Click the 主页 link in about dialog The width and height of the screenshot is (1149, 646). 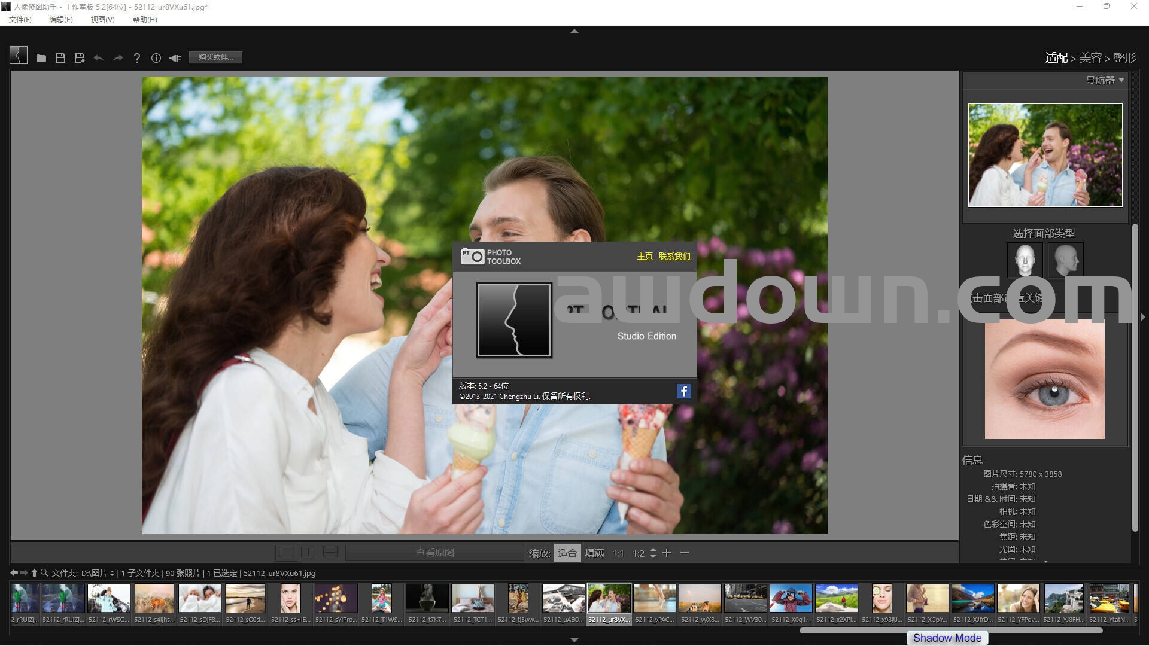645,256
